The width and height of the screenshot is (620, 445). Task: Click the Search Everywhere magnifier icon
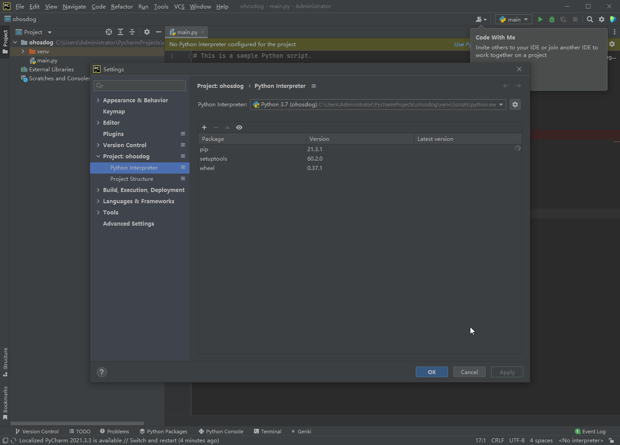coord(590,19)
